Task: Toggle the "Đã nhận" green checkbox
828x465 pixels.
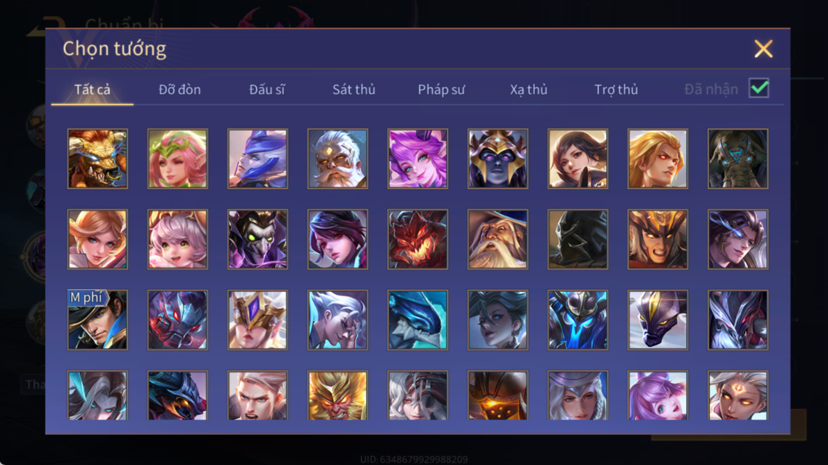Action: tap(759, 88)
